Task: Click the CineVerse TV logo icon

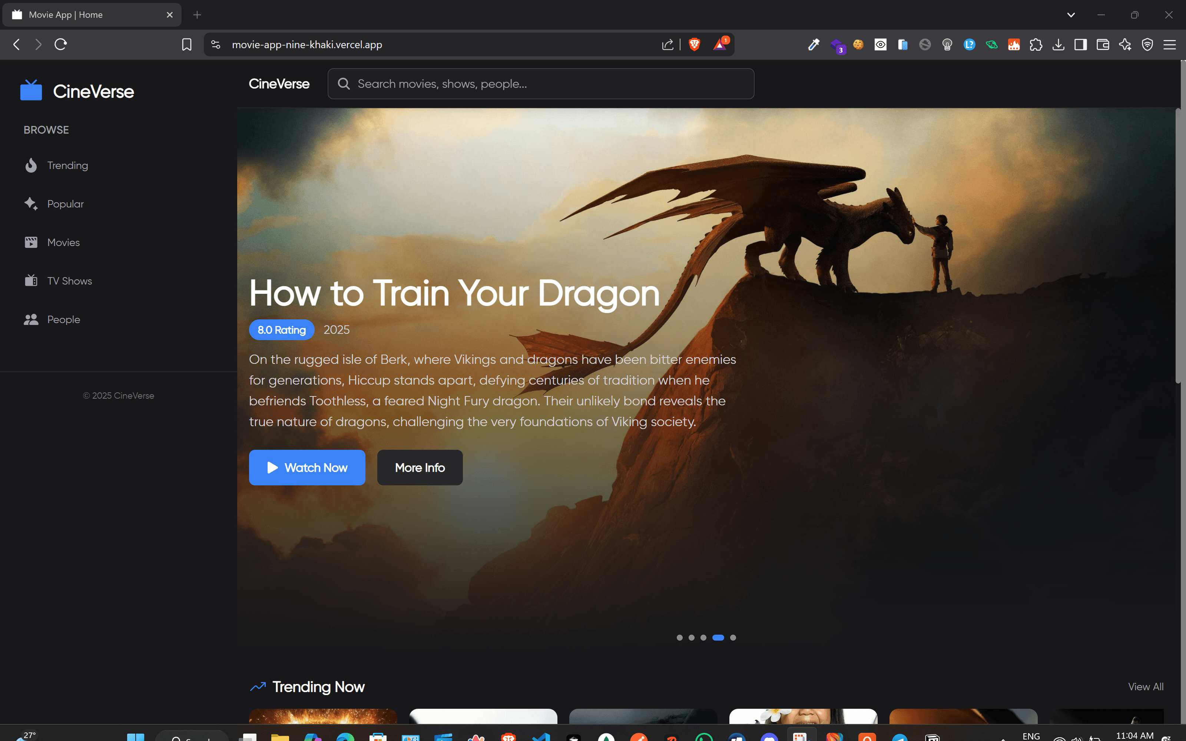Action: pyautogui.click(x=31, y=90)
